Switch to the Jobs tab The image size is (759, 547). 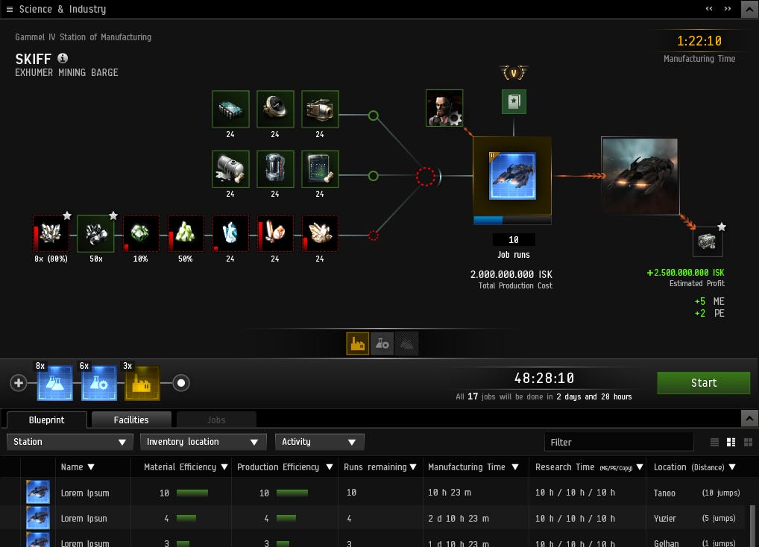click(216, 420)
